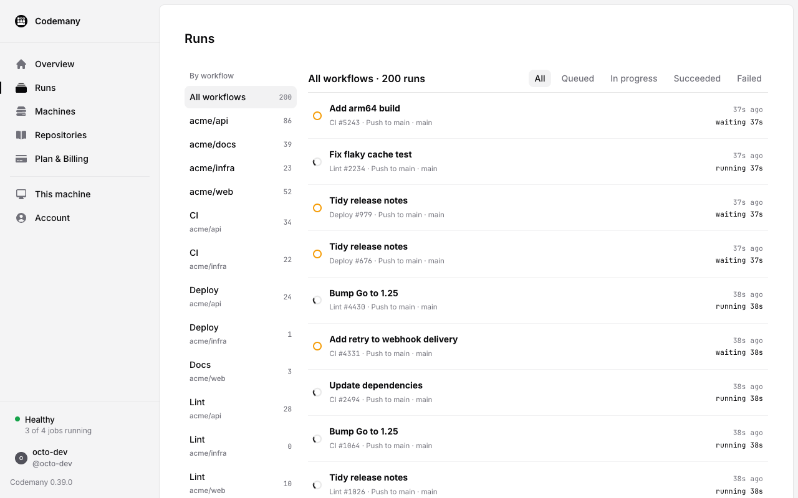Click running spinner for Lint #4430 run
Image resolution: width=798 pixels, height=498 pixels.
click(x=317, y=300)
